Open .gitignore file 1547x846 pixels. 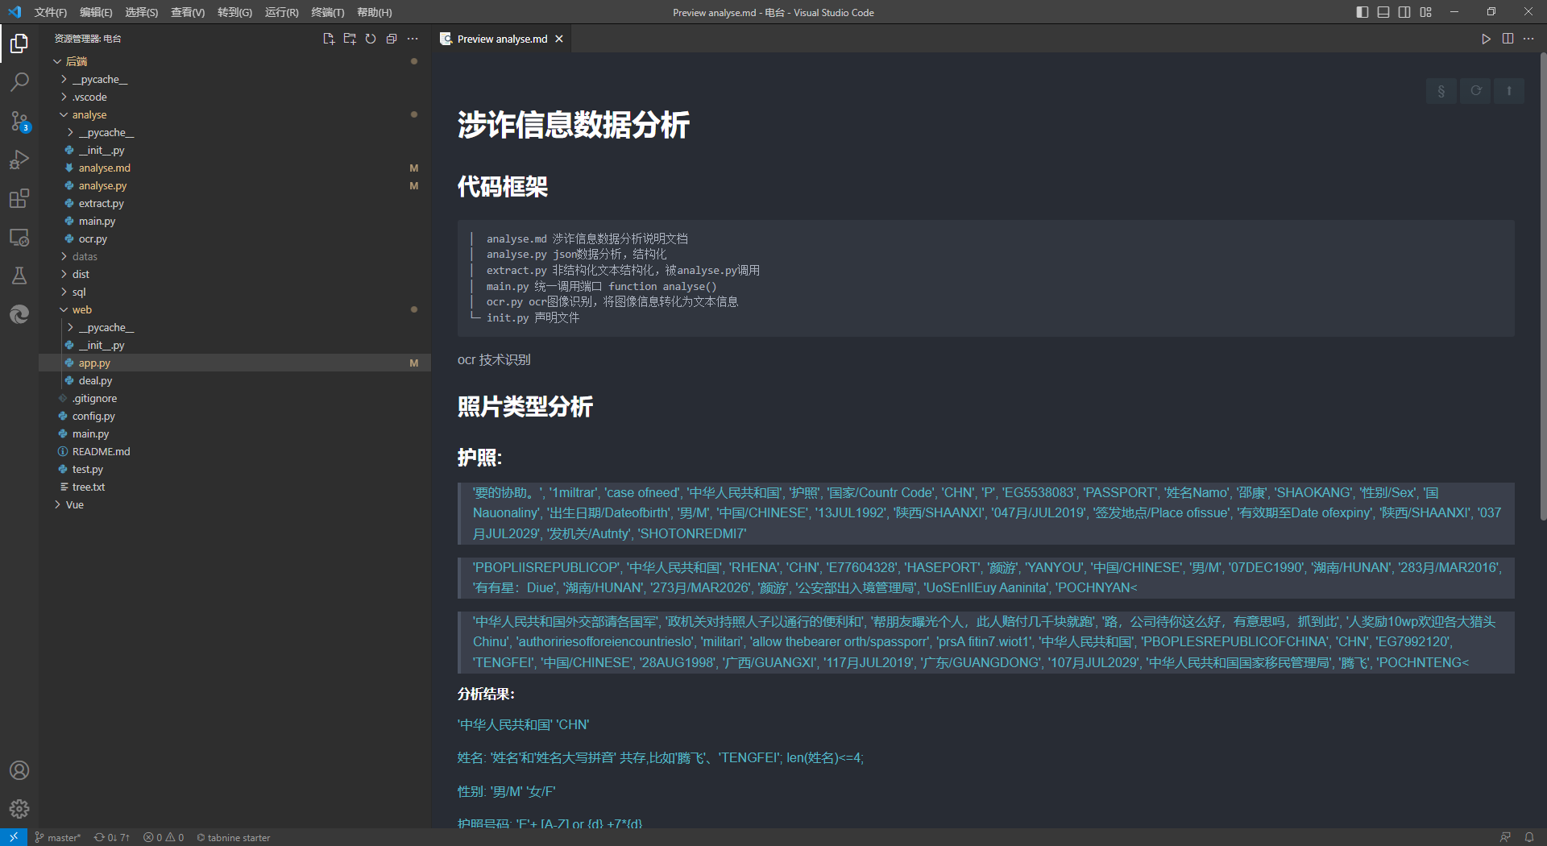pos(234,398)
